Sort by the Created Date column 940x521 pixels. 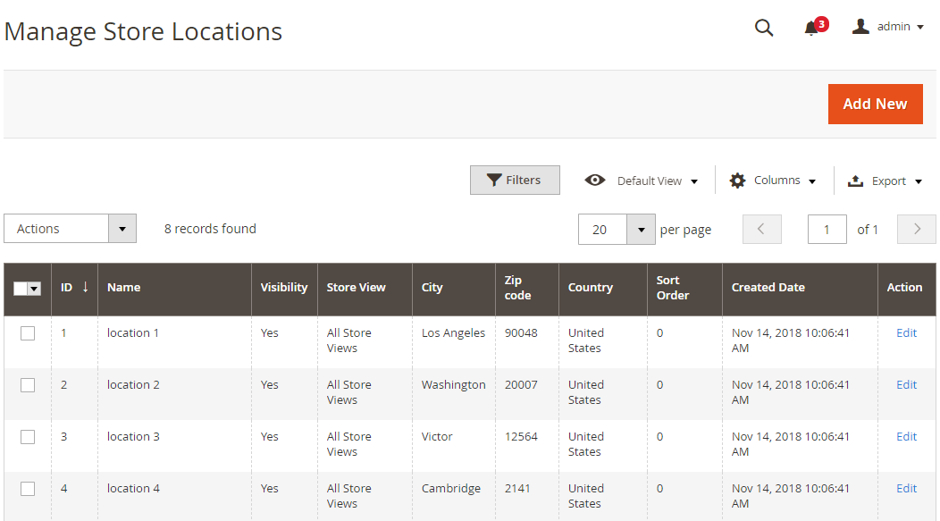768,288
